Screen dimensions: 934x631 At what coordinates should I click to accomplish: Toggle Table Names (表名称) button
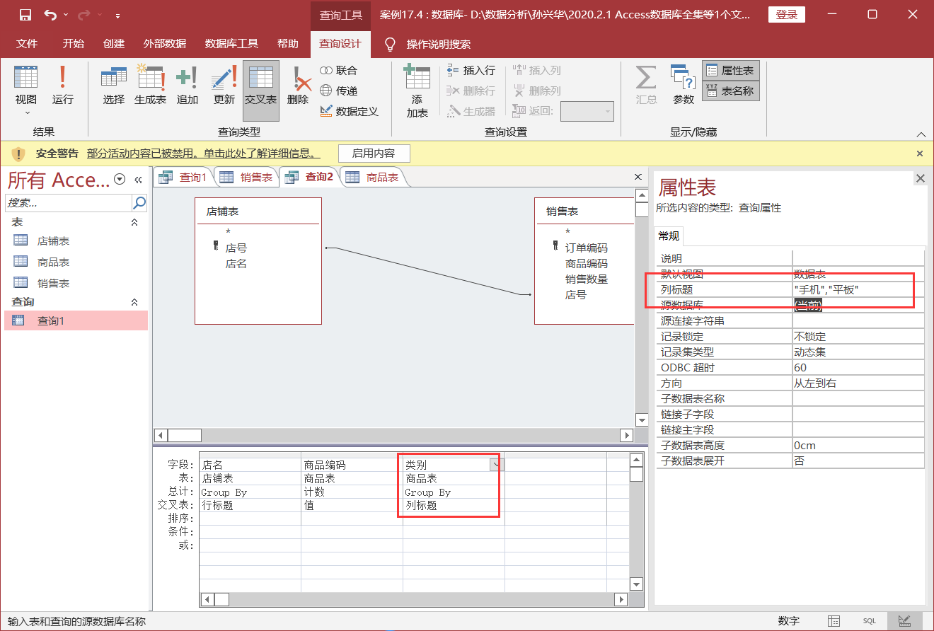click(730, 91)
